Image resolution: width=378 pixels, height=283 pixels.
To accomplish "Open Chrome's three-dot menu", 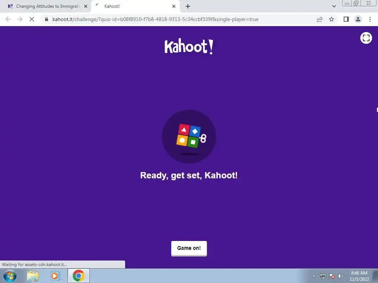I will (370, 19).
